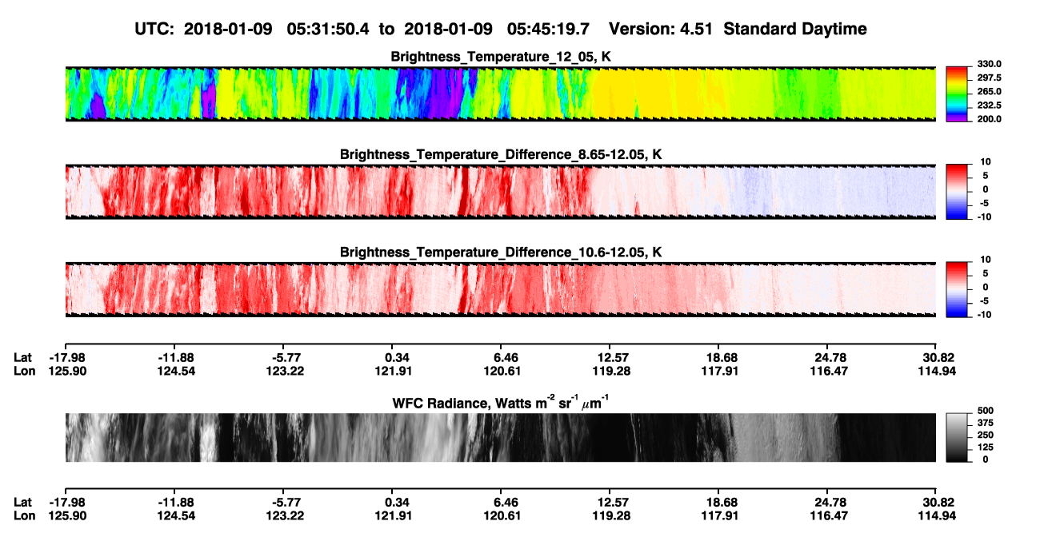1040x533 pixels.
Task: Click longitude 125.90 on axis under WFC Radiance
Action: pyautogui.click(x=66, y=515)
